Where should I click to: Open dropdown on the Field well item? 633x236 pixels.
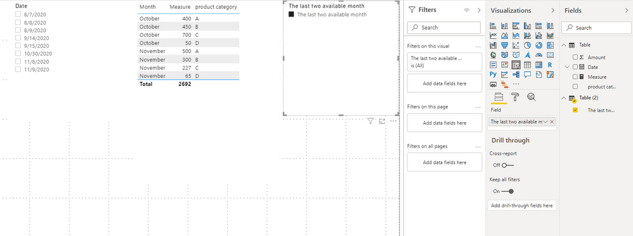tap(546, 121)
